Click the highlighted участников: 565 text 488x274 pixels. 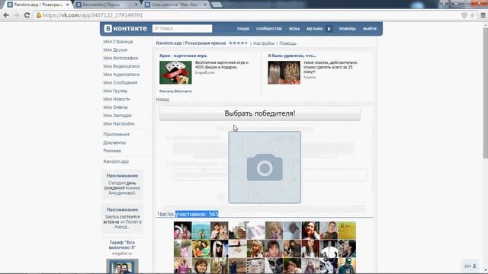click(x=197, y=214)
